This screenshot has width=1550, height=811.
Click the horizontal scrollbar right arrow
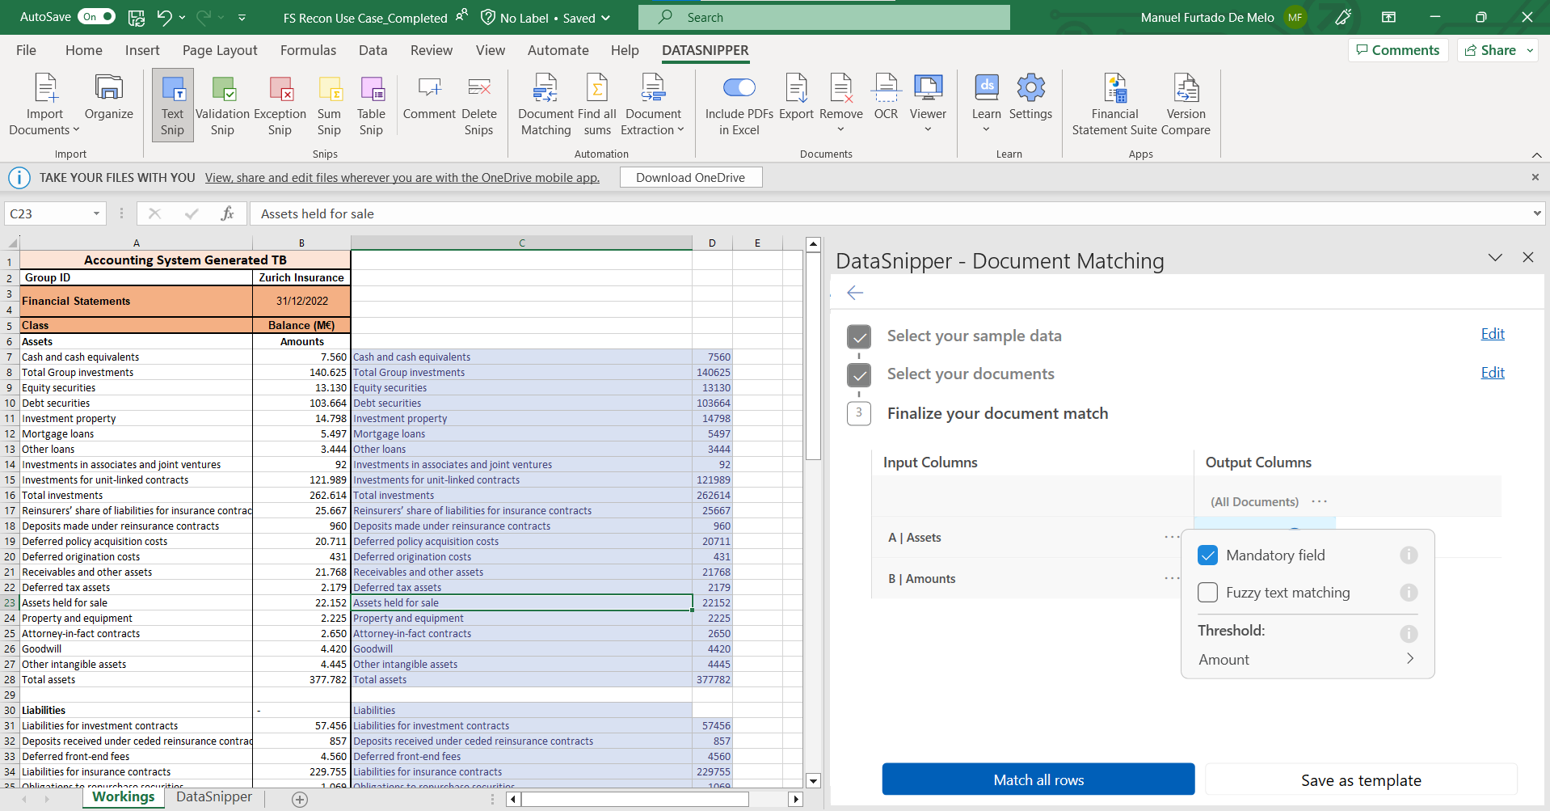(795, 799)
